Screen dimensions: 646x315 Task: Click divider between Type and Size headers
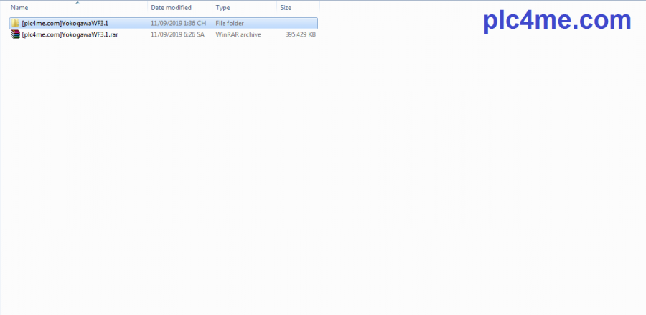(276, 8)
